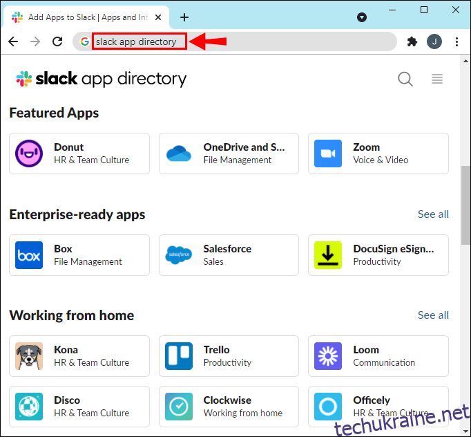This screenshot has width=471, height=437.
Task: Click See all for Working from home
Action: tap(433, 315)
